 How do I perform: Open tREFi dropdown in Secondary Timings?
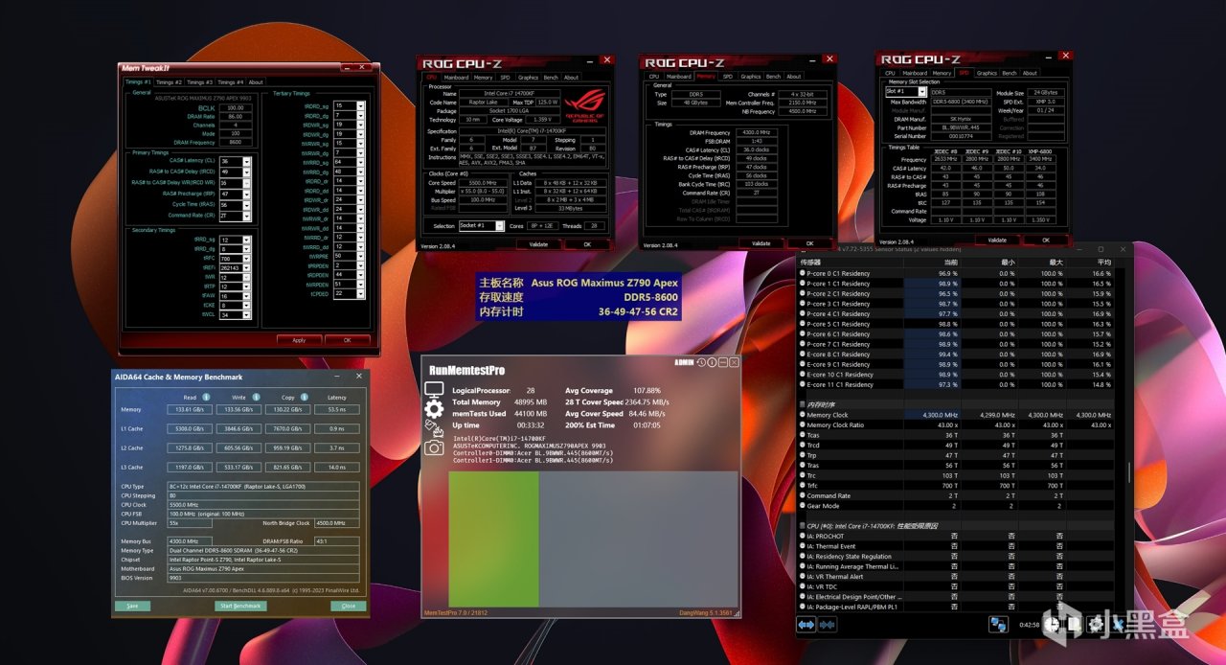(x=248, y=268)
